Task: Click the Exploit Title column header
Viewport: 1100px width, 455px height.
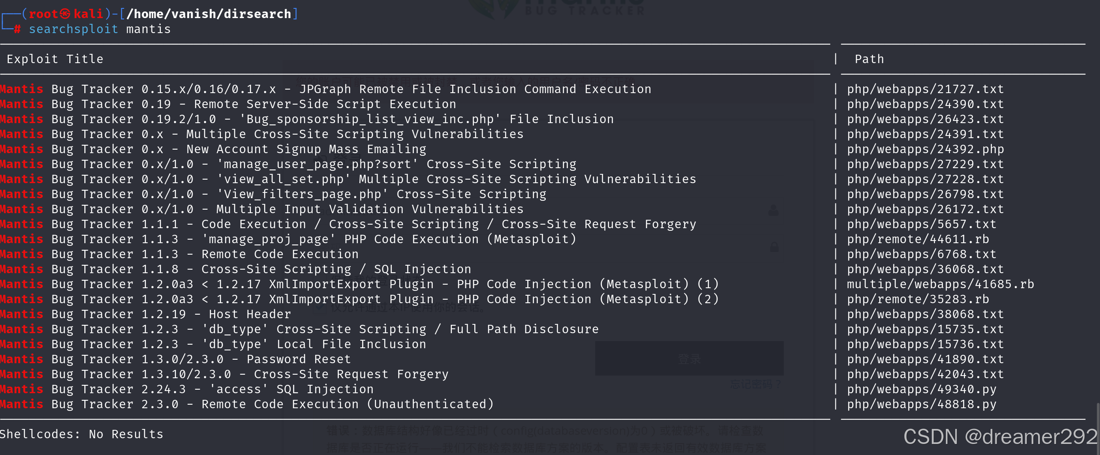Action: [55, 59]
